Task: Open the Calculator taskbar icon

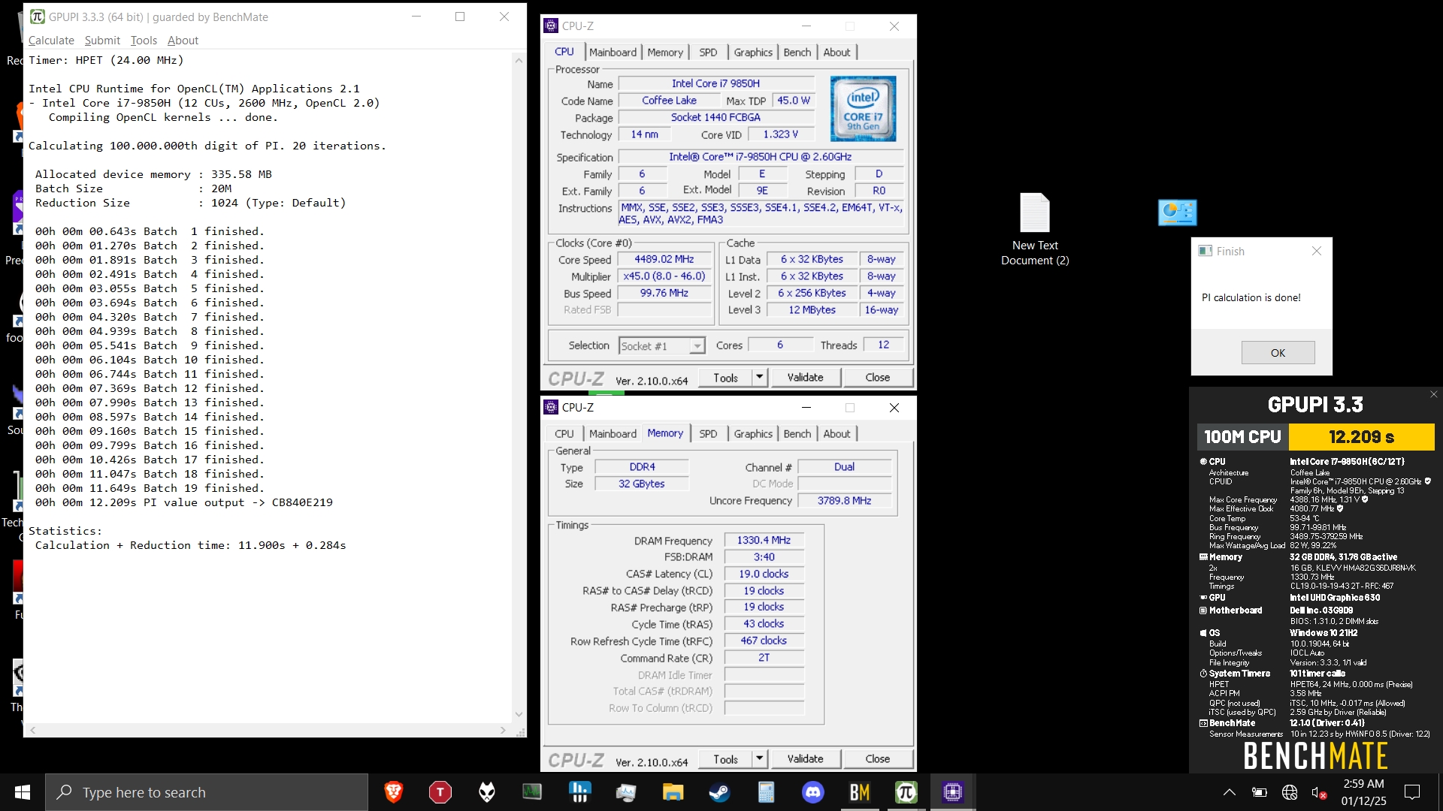Action: [766, 792]
